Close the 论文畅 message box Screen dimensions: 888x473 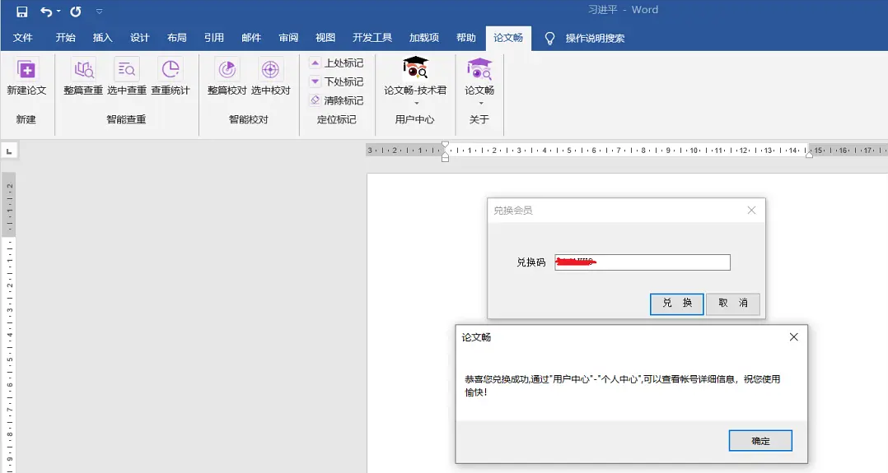pos(794,336)
